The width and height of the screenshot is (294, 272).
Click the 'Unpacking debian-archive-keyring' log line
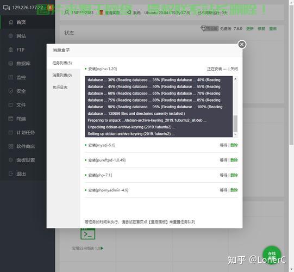click(132, 127)
